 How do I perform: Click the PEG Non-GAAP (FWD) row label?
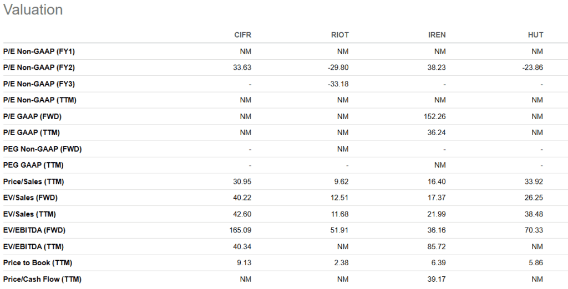(x=43, y=149)
